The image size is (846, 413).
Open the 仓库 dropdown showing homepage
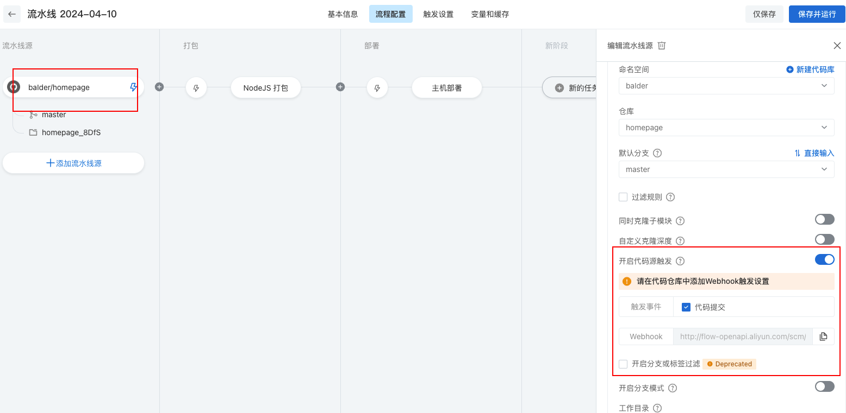click(726, 128)
